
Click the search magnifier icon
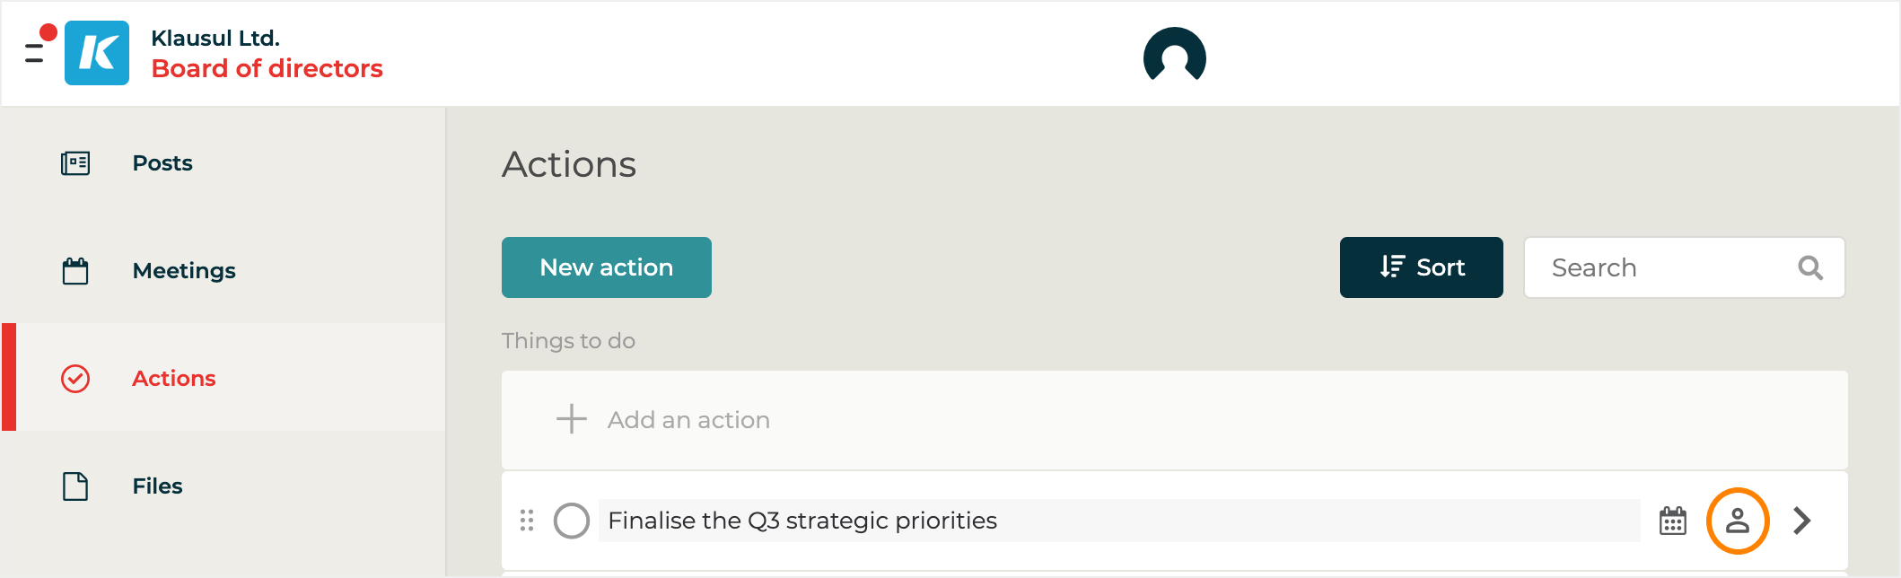tap(1810, 267)
